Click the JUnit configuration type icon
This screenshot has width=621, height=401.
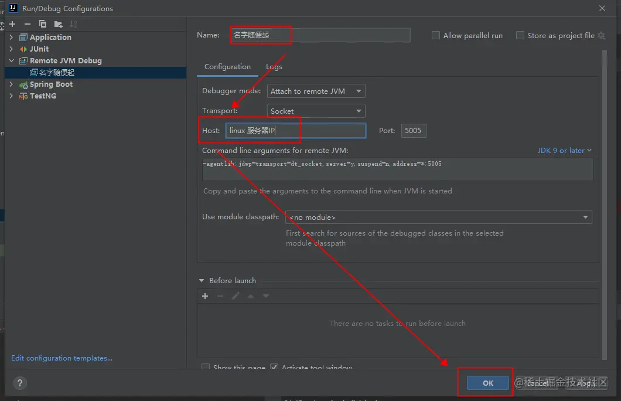23,49
